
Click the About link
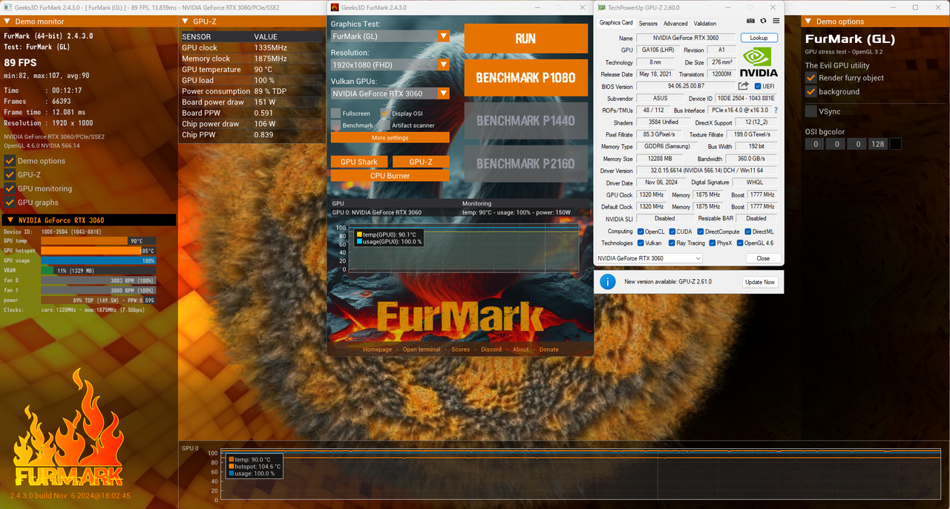point(521,349)
